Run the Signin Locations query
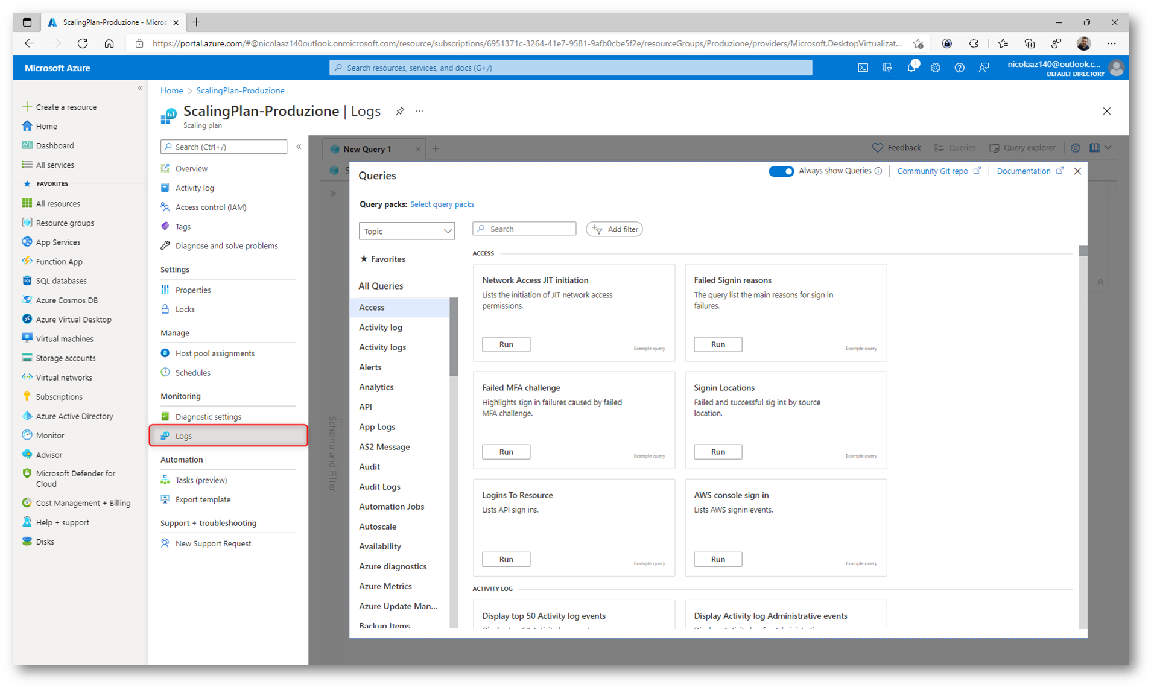Image resolution: width=1154 pixels, height=690 pixels. coord(718,452)
